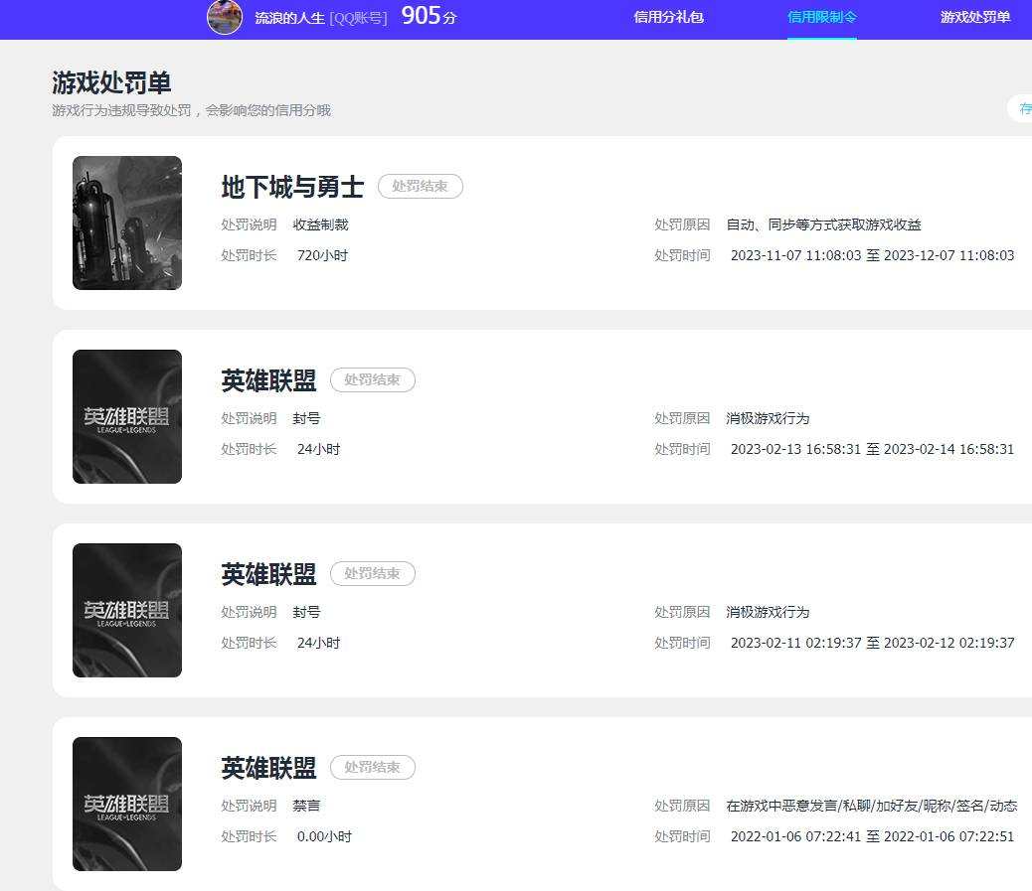Click the 英雄联盟 thumbnail for 禁言 penalty
The height and width of the screenshot is (891, 1032).
coord(127,805)
